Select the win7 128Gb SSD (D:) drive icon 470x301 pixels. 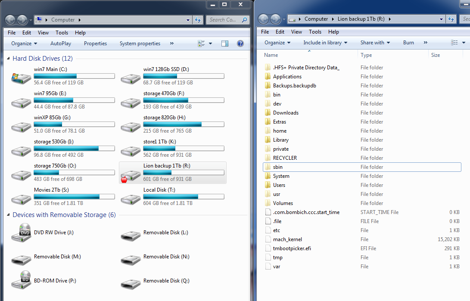pyautogui.click(x=131, y=79)
